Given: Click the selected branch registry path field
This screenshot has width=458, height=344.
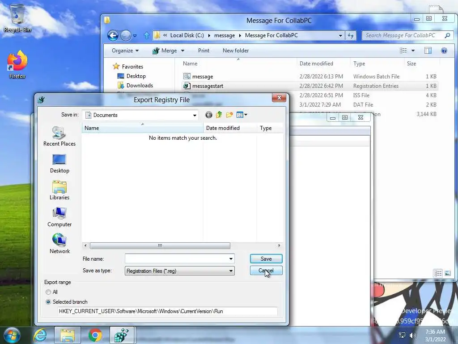Looking at the screenshot, I should 168,311.
